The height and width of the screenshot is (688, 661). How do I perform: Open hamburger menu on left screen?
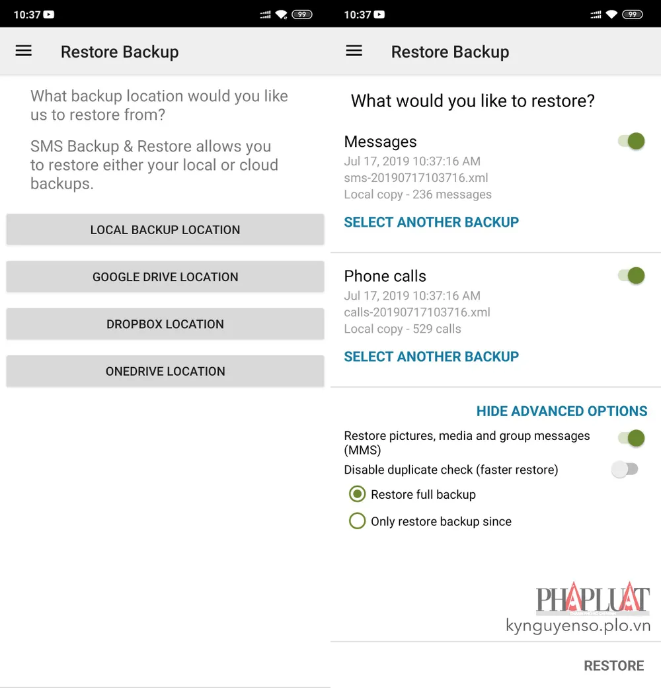(24, 51)
